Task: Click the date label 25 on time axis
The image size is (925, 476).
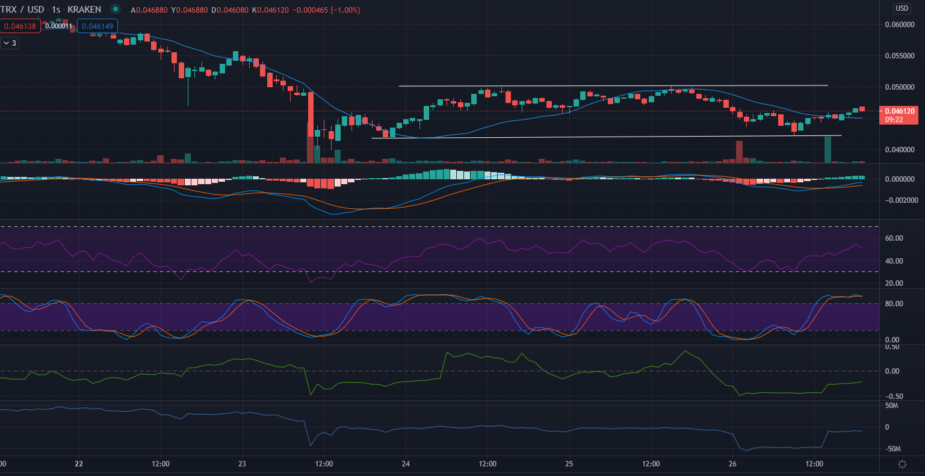Action: (x=569, y=464)
